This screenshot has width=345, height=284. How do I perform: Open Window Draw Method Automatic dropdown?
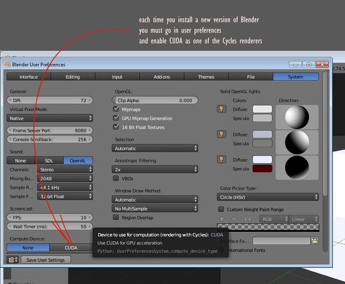coord(155,200)
